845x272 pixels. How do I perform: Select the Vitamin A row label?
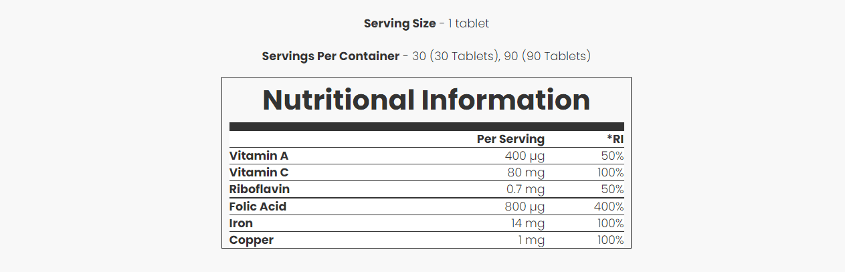point(259,156)
